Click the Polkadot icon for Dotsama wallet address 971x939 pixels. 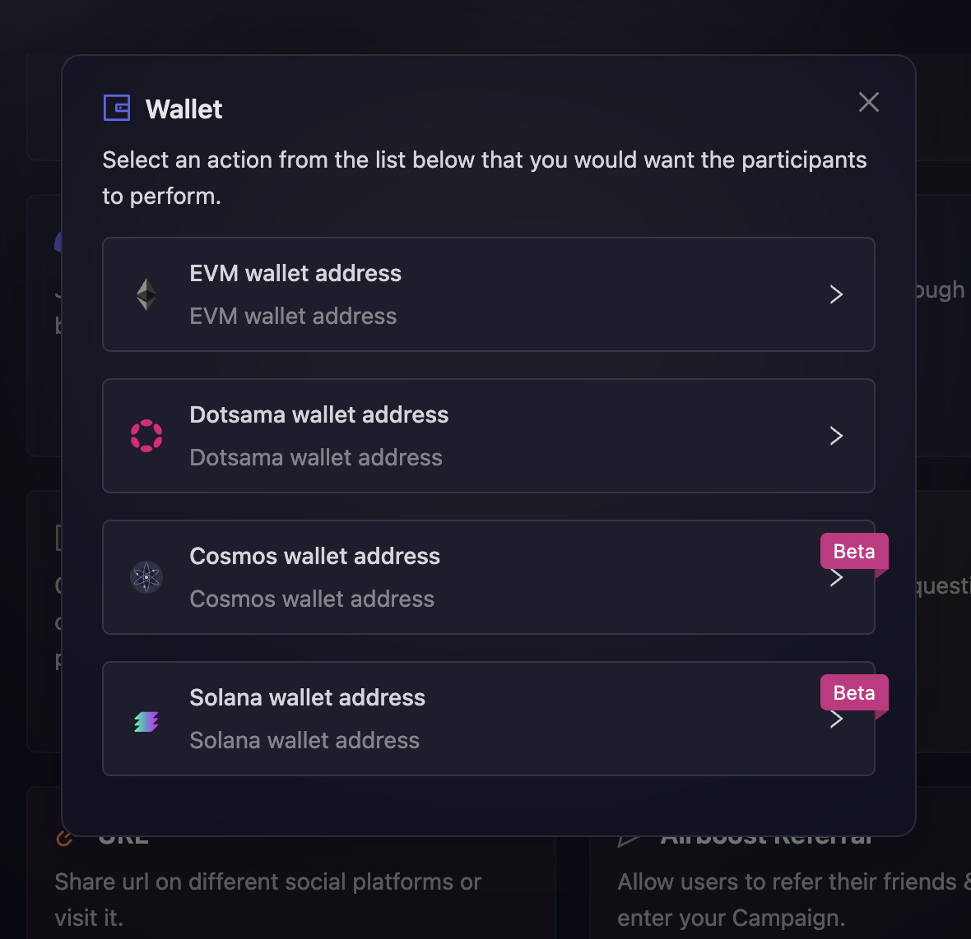coord(146,435)
